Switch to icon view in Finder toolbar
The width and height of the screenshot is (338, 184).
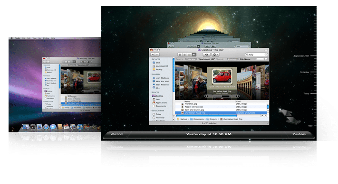coord(180,55)
